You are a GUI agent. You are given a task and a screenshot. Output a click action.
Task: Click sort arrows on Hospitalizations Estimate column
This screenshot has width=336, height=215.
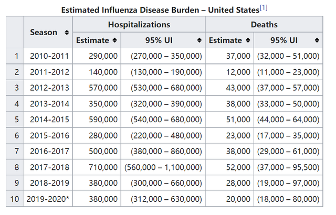pos(115,40)
